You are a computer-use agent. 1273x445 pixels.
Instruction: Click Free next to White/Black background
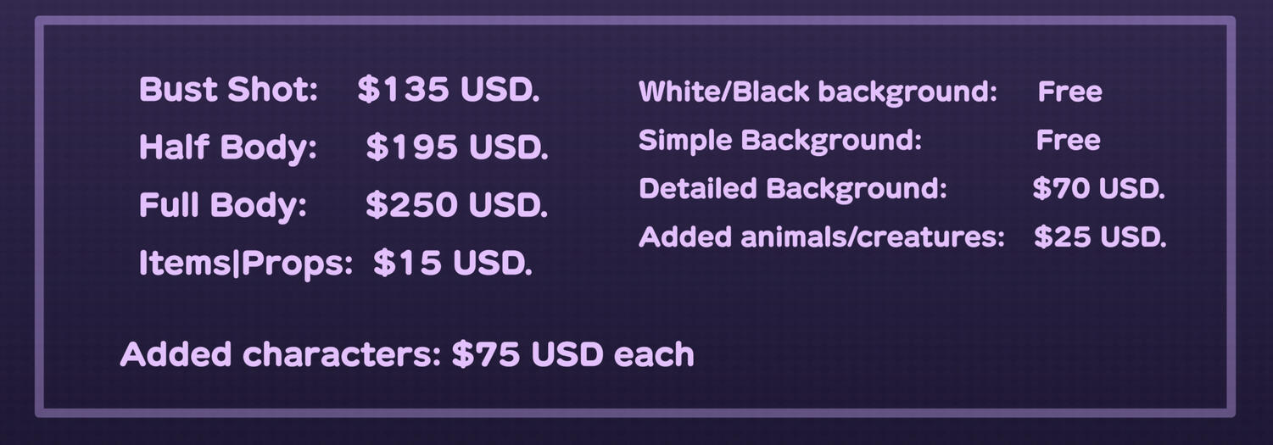[1069, 92]
